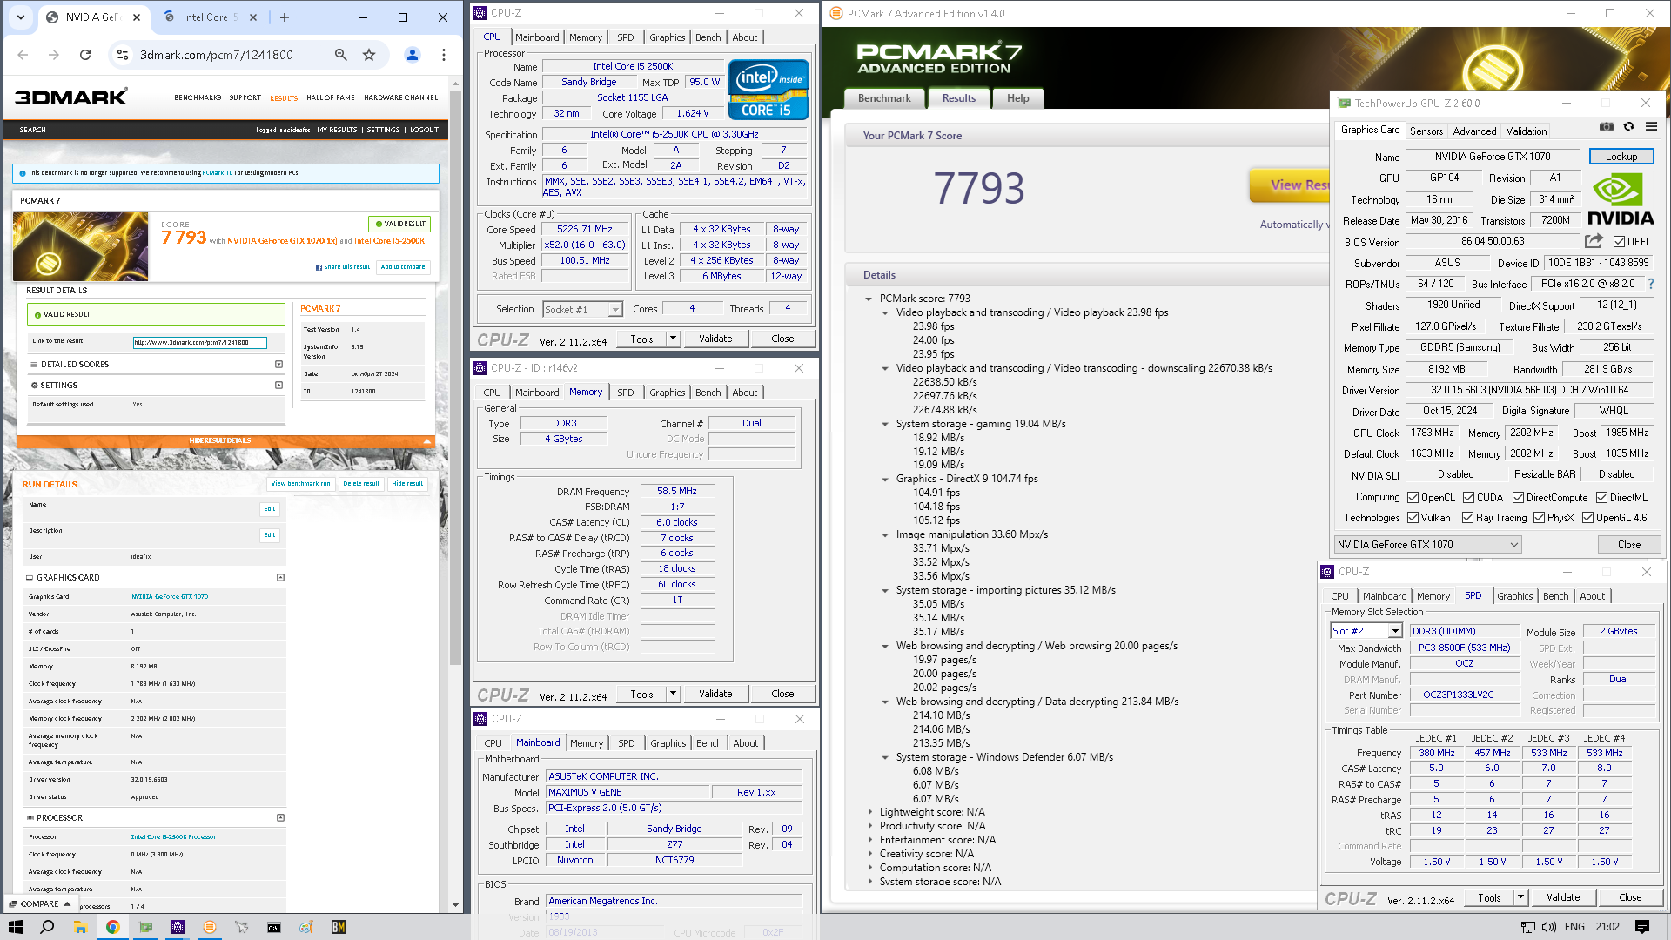The height and width of the screenshot is (940, 1671).
Task: Click the NVIDIA logo in GPU-Z
Action: pyautogui.click(x=1621, y=200)
